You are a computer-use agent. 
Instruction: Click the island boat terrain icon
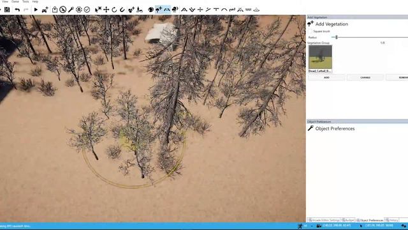[256, 10]
